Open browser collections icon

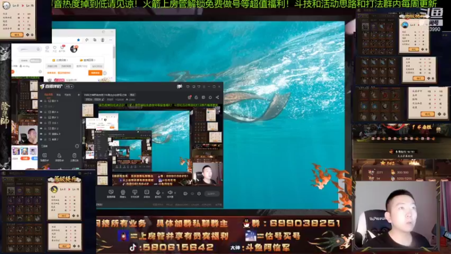coord(95,40)
